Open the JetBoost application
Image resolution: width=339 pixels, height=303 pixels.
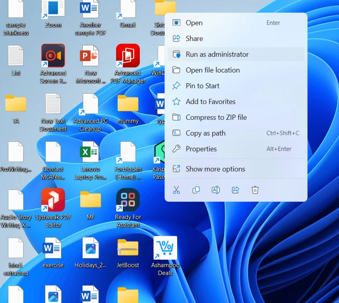point(128,247)
